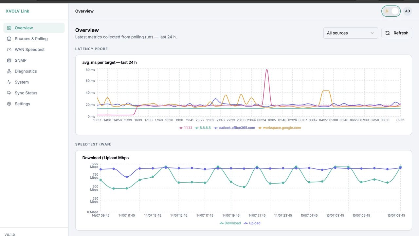
Task: Select the System menu item
Action: point(34,82)
